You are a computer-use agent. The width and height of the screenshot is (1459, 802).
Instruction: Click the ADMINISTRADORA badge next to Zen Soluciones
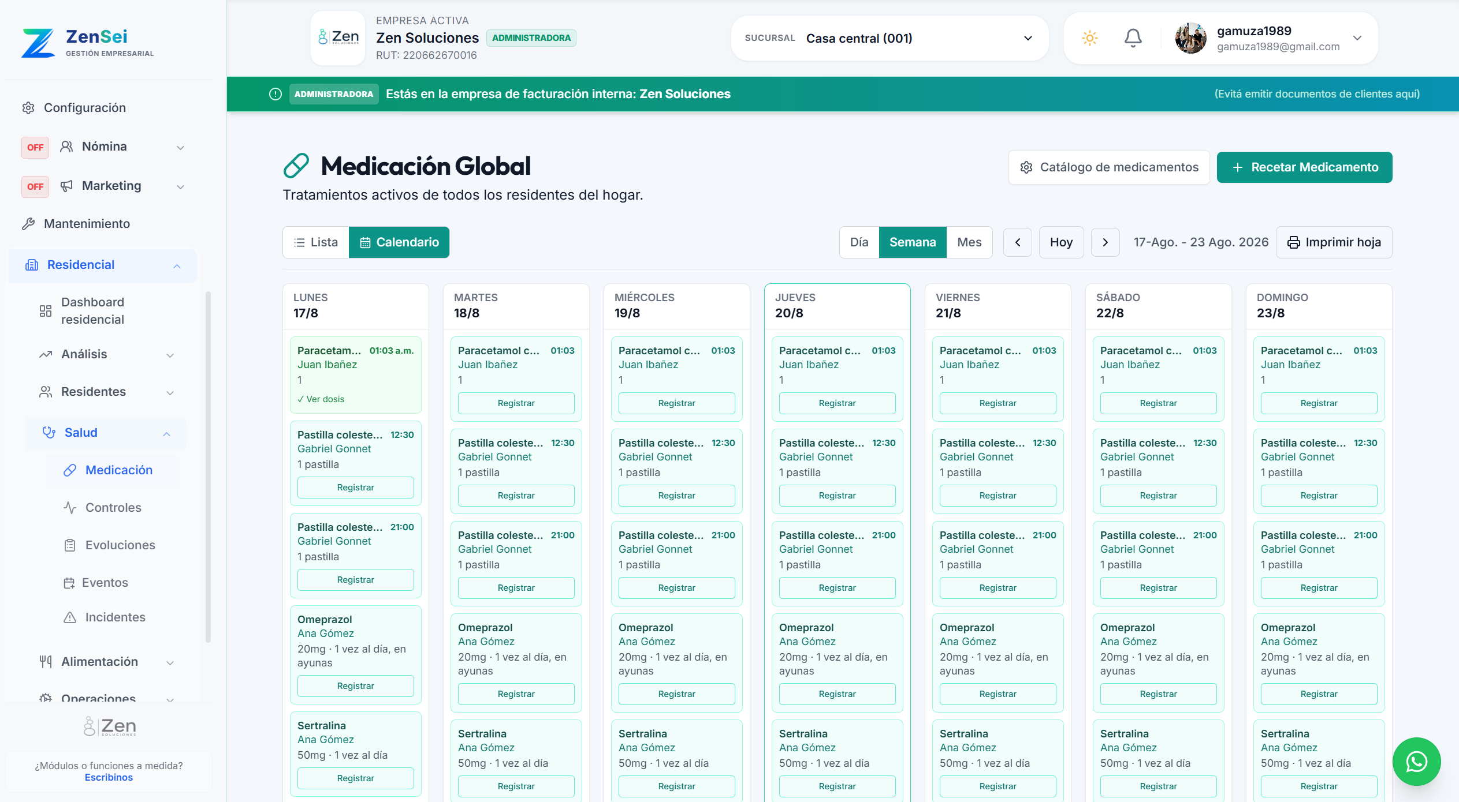(531, 38)
